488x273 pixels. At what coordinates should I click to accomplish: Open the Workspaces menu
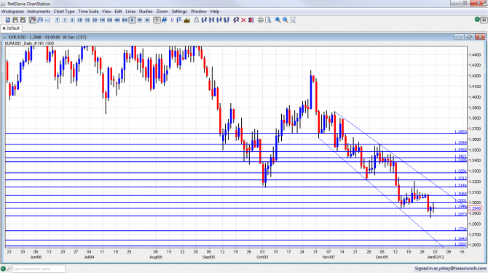click(x=12, y=12)
